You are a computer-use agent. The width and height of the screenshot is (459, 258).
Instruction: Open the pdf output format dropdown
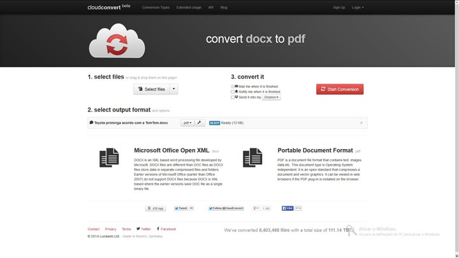187,122
